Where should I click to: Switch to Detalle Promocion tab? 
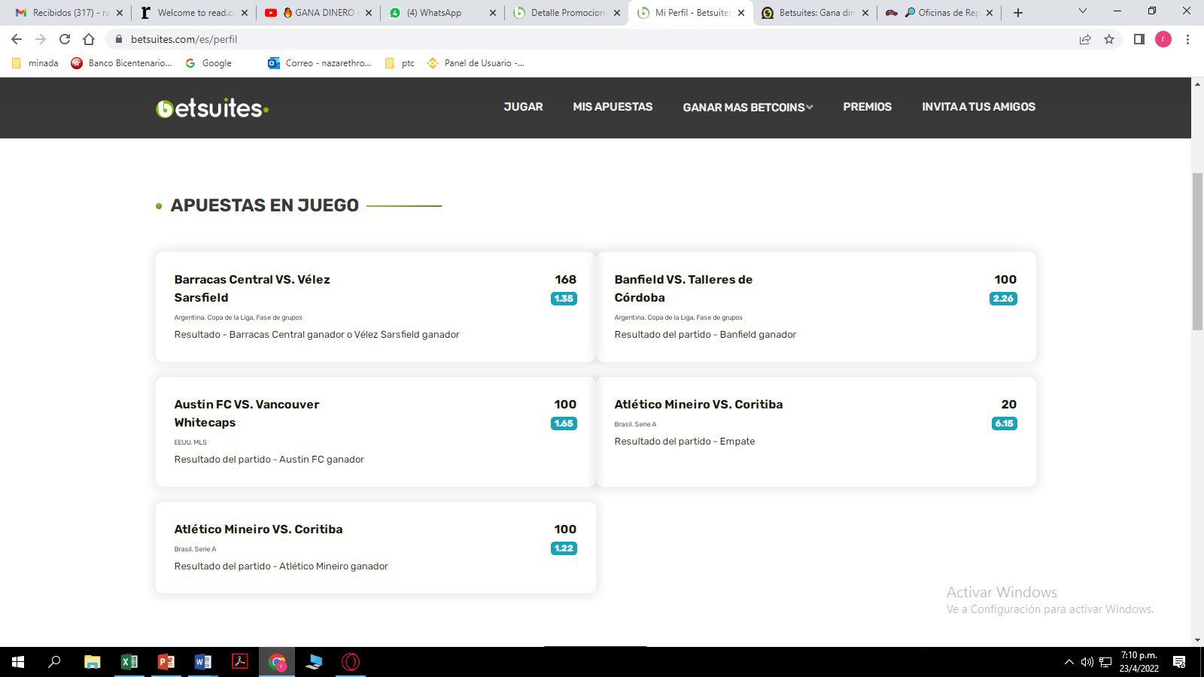point(566,13)
